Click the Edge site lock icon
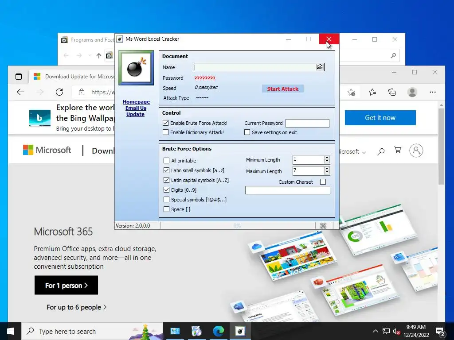Viewport: 454px width, 340px height. [82, 92]
